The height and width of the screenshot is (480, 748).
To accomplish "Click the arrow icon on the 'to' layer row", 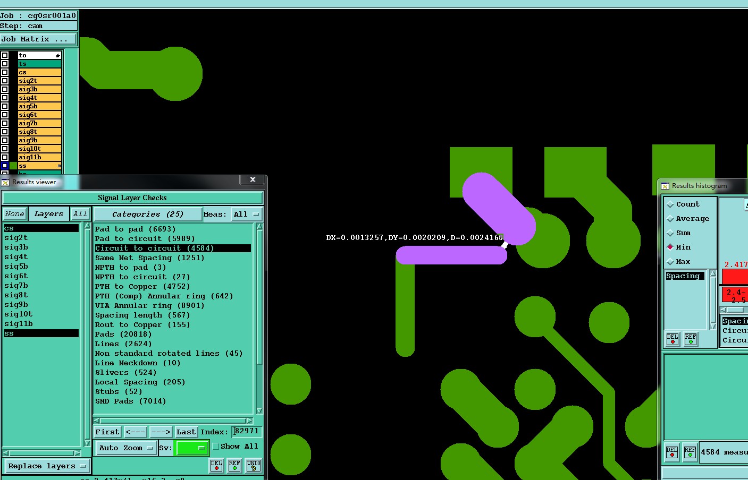I will [x=58, y=55].
